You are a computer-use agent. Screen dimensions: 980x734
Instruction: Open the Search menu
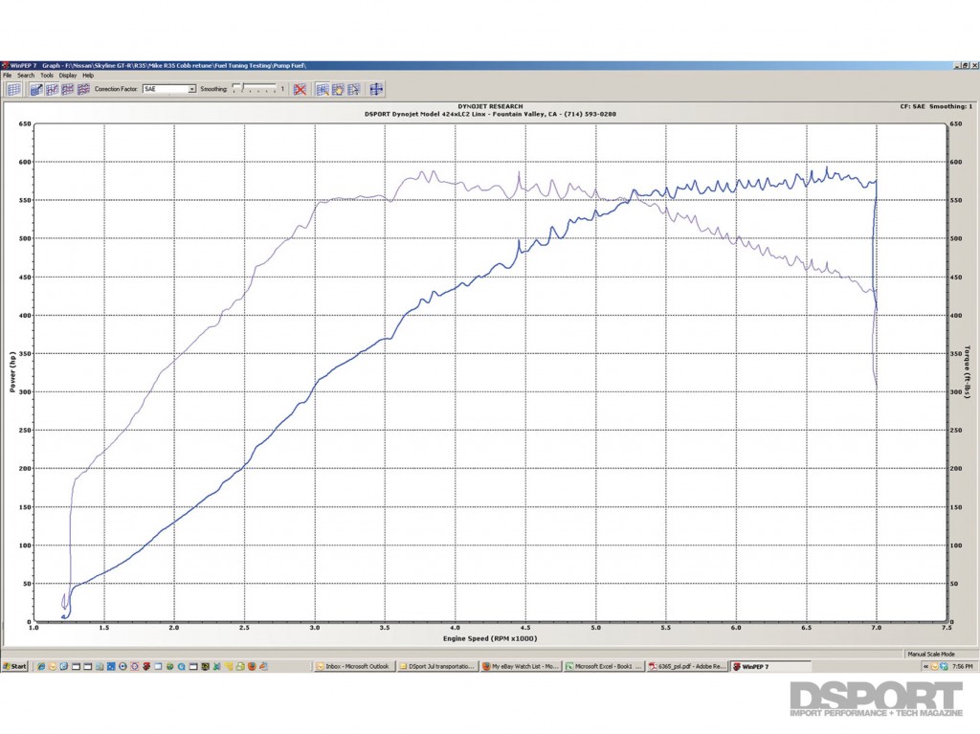pos(25,75)
